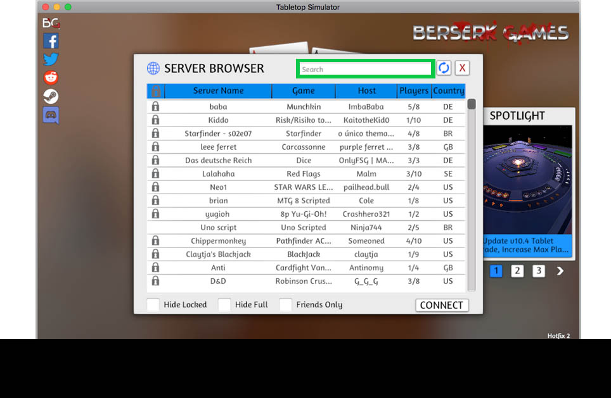The height and width of the screenshot is (398, 611).
Task: Open the Berserk Games BG logo link
Action: click(51, 23)
